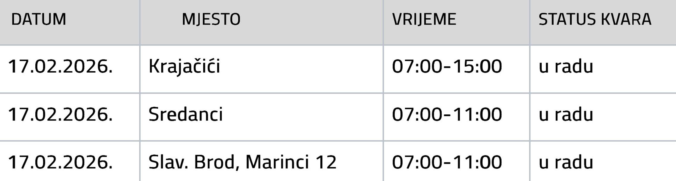Click the time cell in the Sredanci row
The image size is (676, 181).
coord(447,114)
